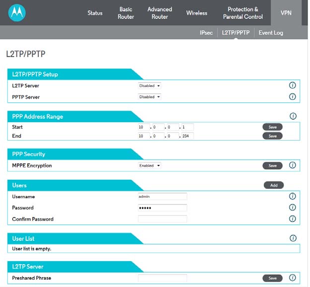Viewport: 310px width, 287px height.
Task: Click the End address third octet field
Action: tap(173, 136)
